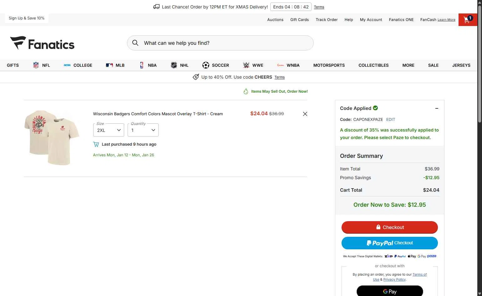Click the flame icon beside sell out notice

246,91
